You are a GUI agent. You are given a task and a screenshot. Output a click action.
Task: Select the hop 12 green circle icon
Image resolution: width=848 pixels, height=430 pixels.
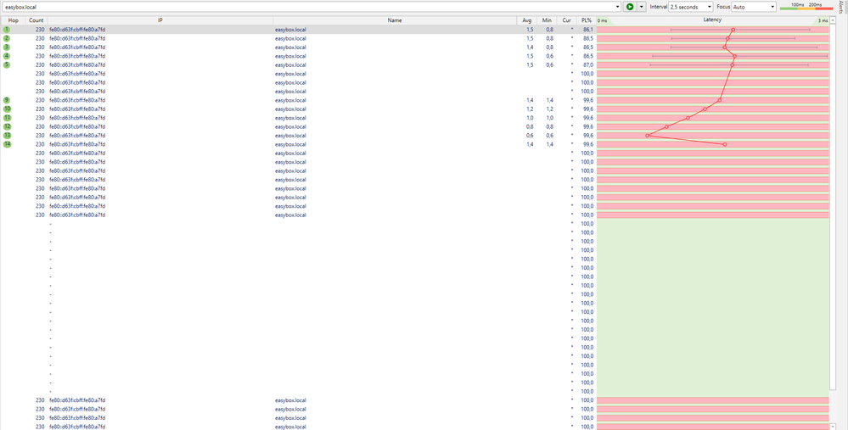click(7, 126)
